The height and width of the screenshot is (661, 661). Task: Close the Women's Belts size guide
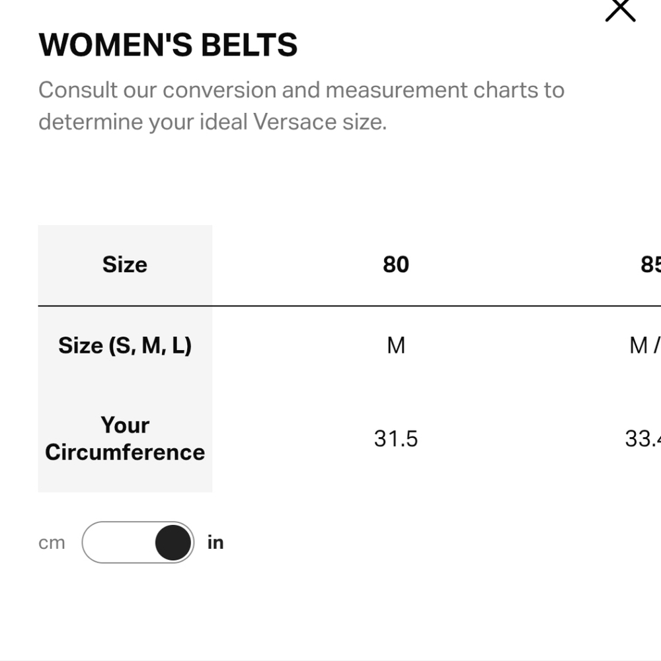click(x=620, y=9)
